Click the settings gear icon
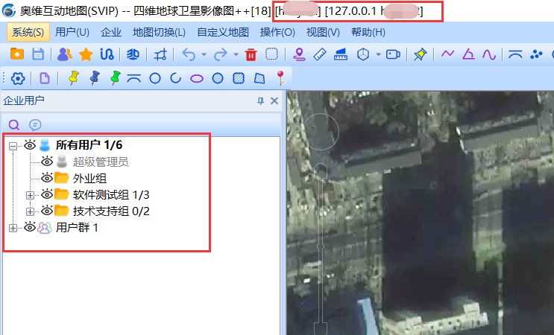The image size is (554, 335). 18,78
